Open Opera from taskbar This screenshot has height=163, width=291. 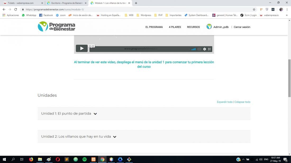coord(58,159)
